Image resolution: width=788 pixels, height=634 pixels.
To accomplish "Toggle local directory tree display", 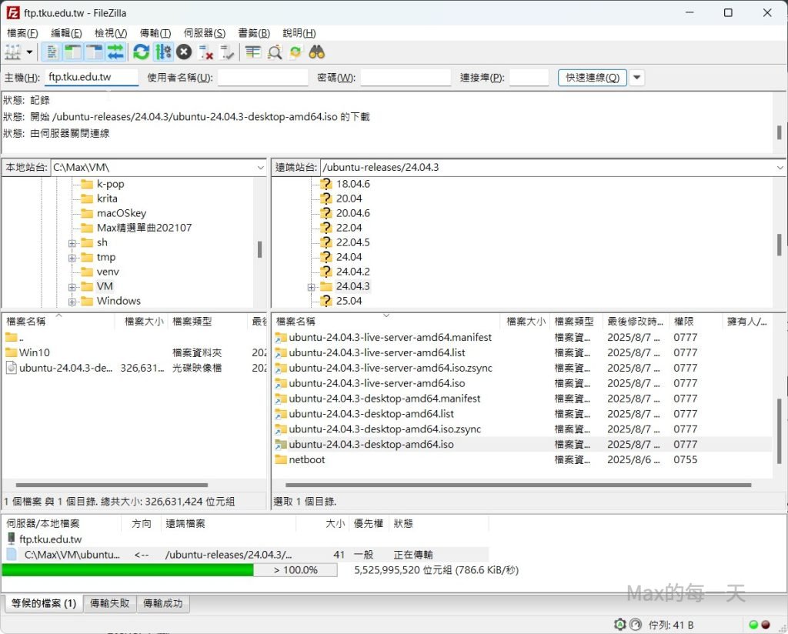I will coord(73,52).
